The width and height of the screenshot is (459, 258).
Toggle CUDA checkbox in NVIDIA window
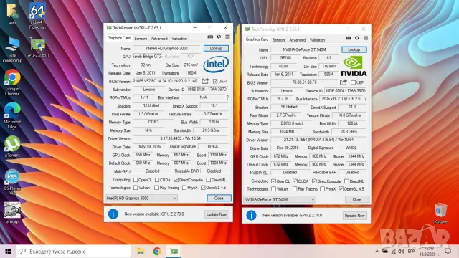pos(295,181)
